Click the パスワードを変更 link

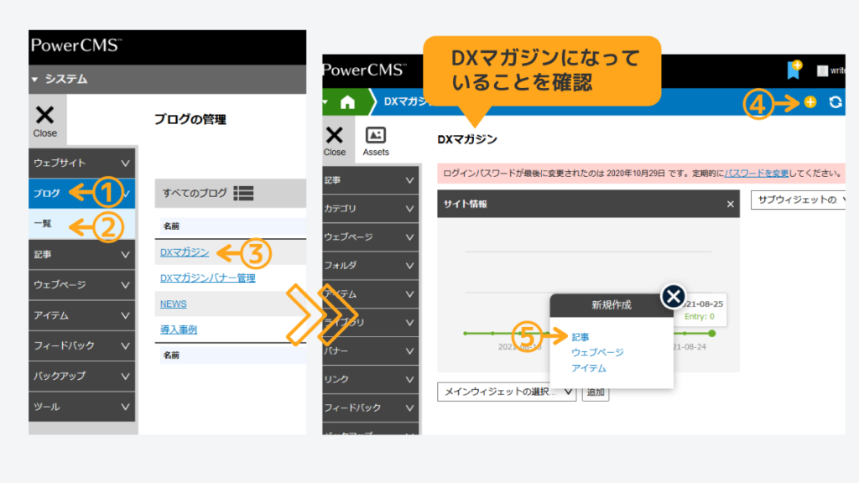point(757,173)
